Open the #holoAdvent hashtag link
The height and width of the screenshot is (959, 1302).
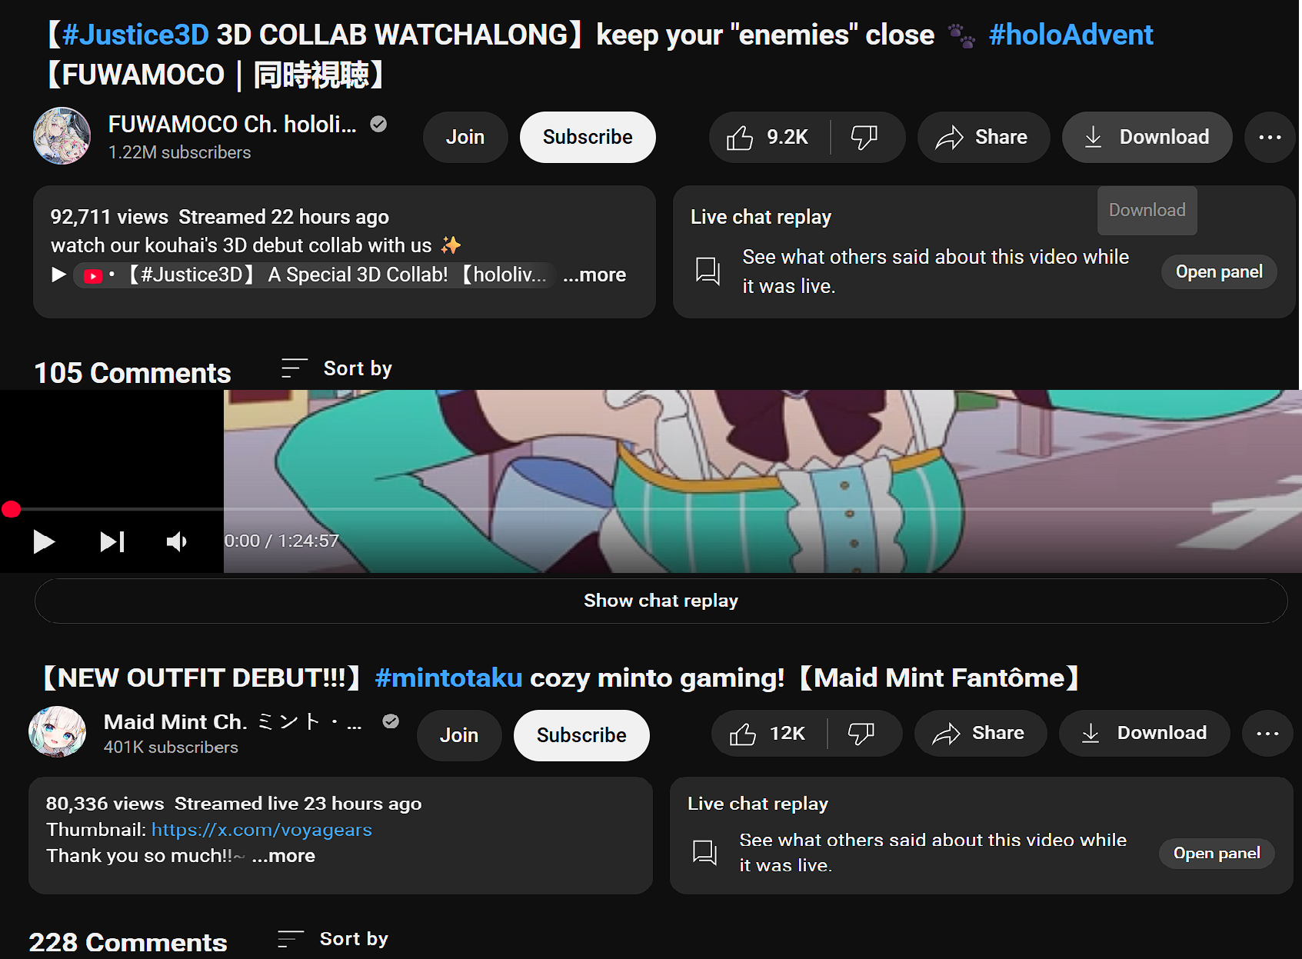click(x=1071, y=35)
